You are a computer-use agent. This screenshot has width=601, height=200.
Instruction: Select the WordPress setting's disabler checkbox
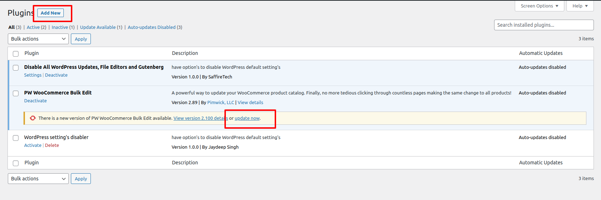coord(16,138)
